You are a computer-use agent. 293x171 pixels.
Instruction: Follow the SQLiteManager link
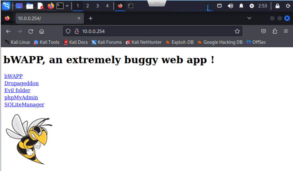tap(24, 104)
